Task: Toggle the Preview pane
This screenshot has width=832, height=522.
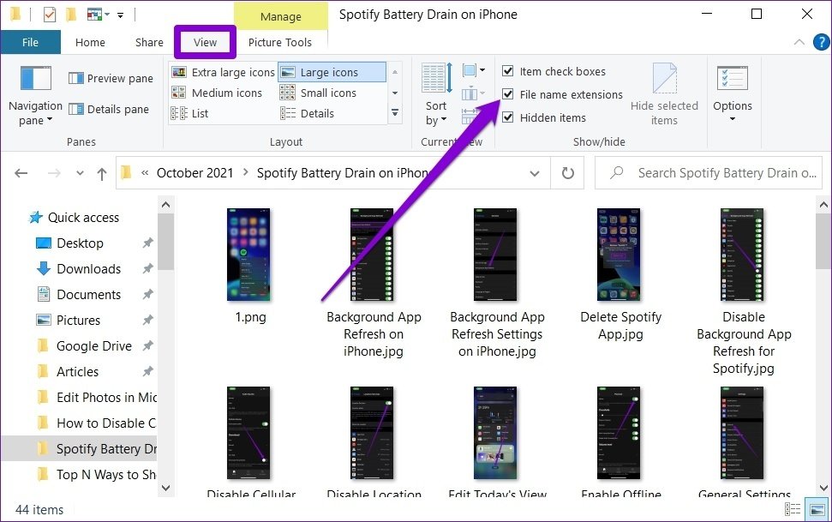Action: 111,79
